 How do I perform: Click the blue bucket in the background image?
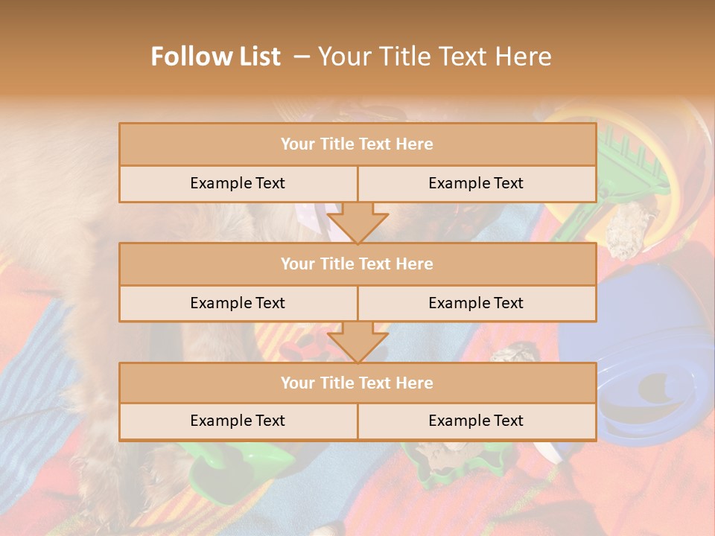click(648, 350)
